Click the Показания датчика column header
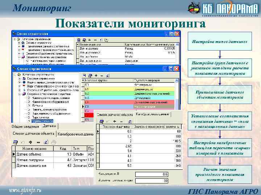Viewport: 261px width, 195px height. click(116, 127)
